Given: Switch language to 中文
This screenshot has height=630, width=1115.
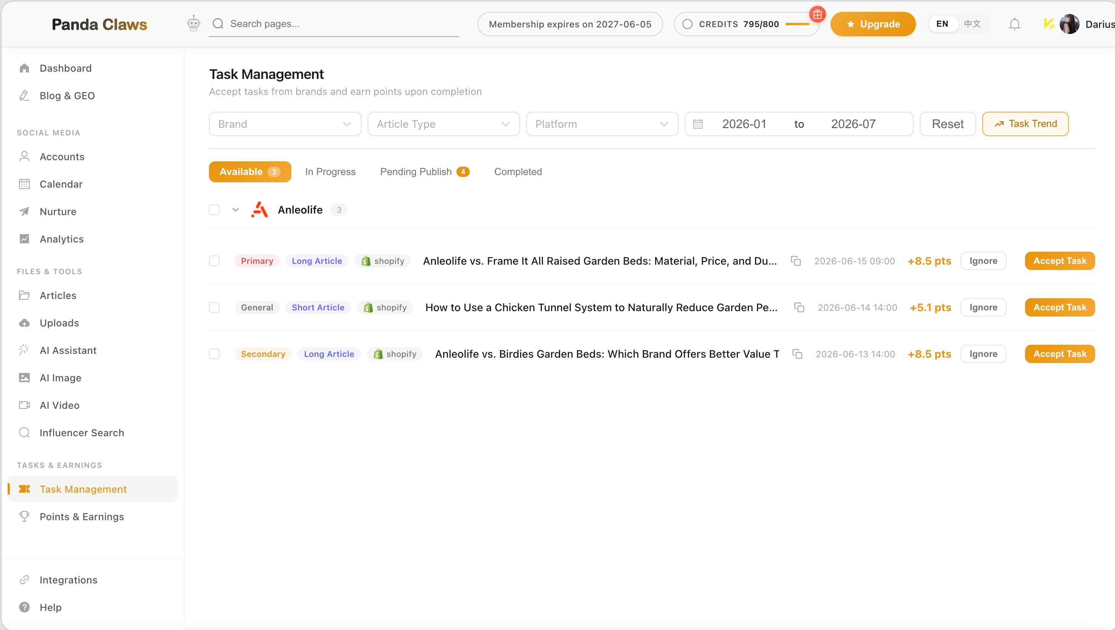Looking at the screenshot, I should coord(972,24).
